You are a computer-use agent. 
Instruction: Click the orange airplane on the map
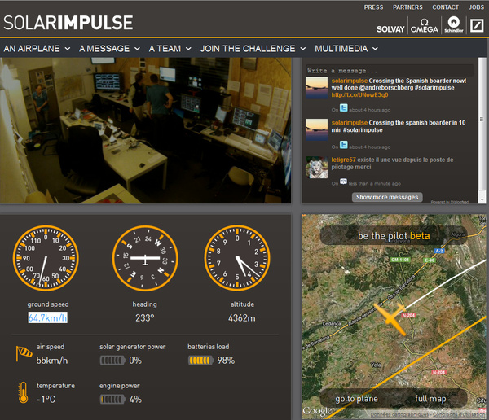point(391,319)
